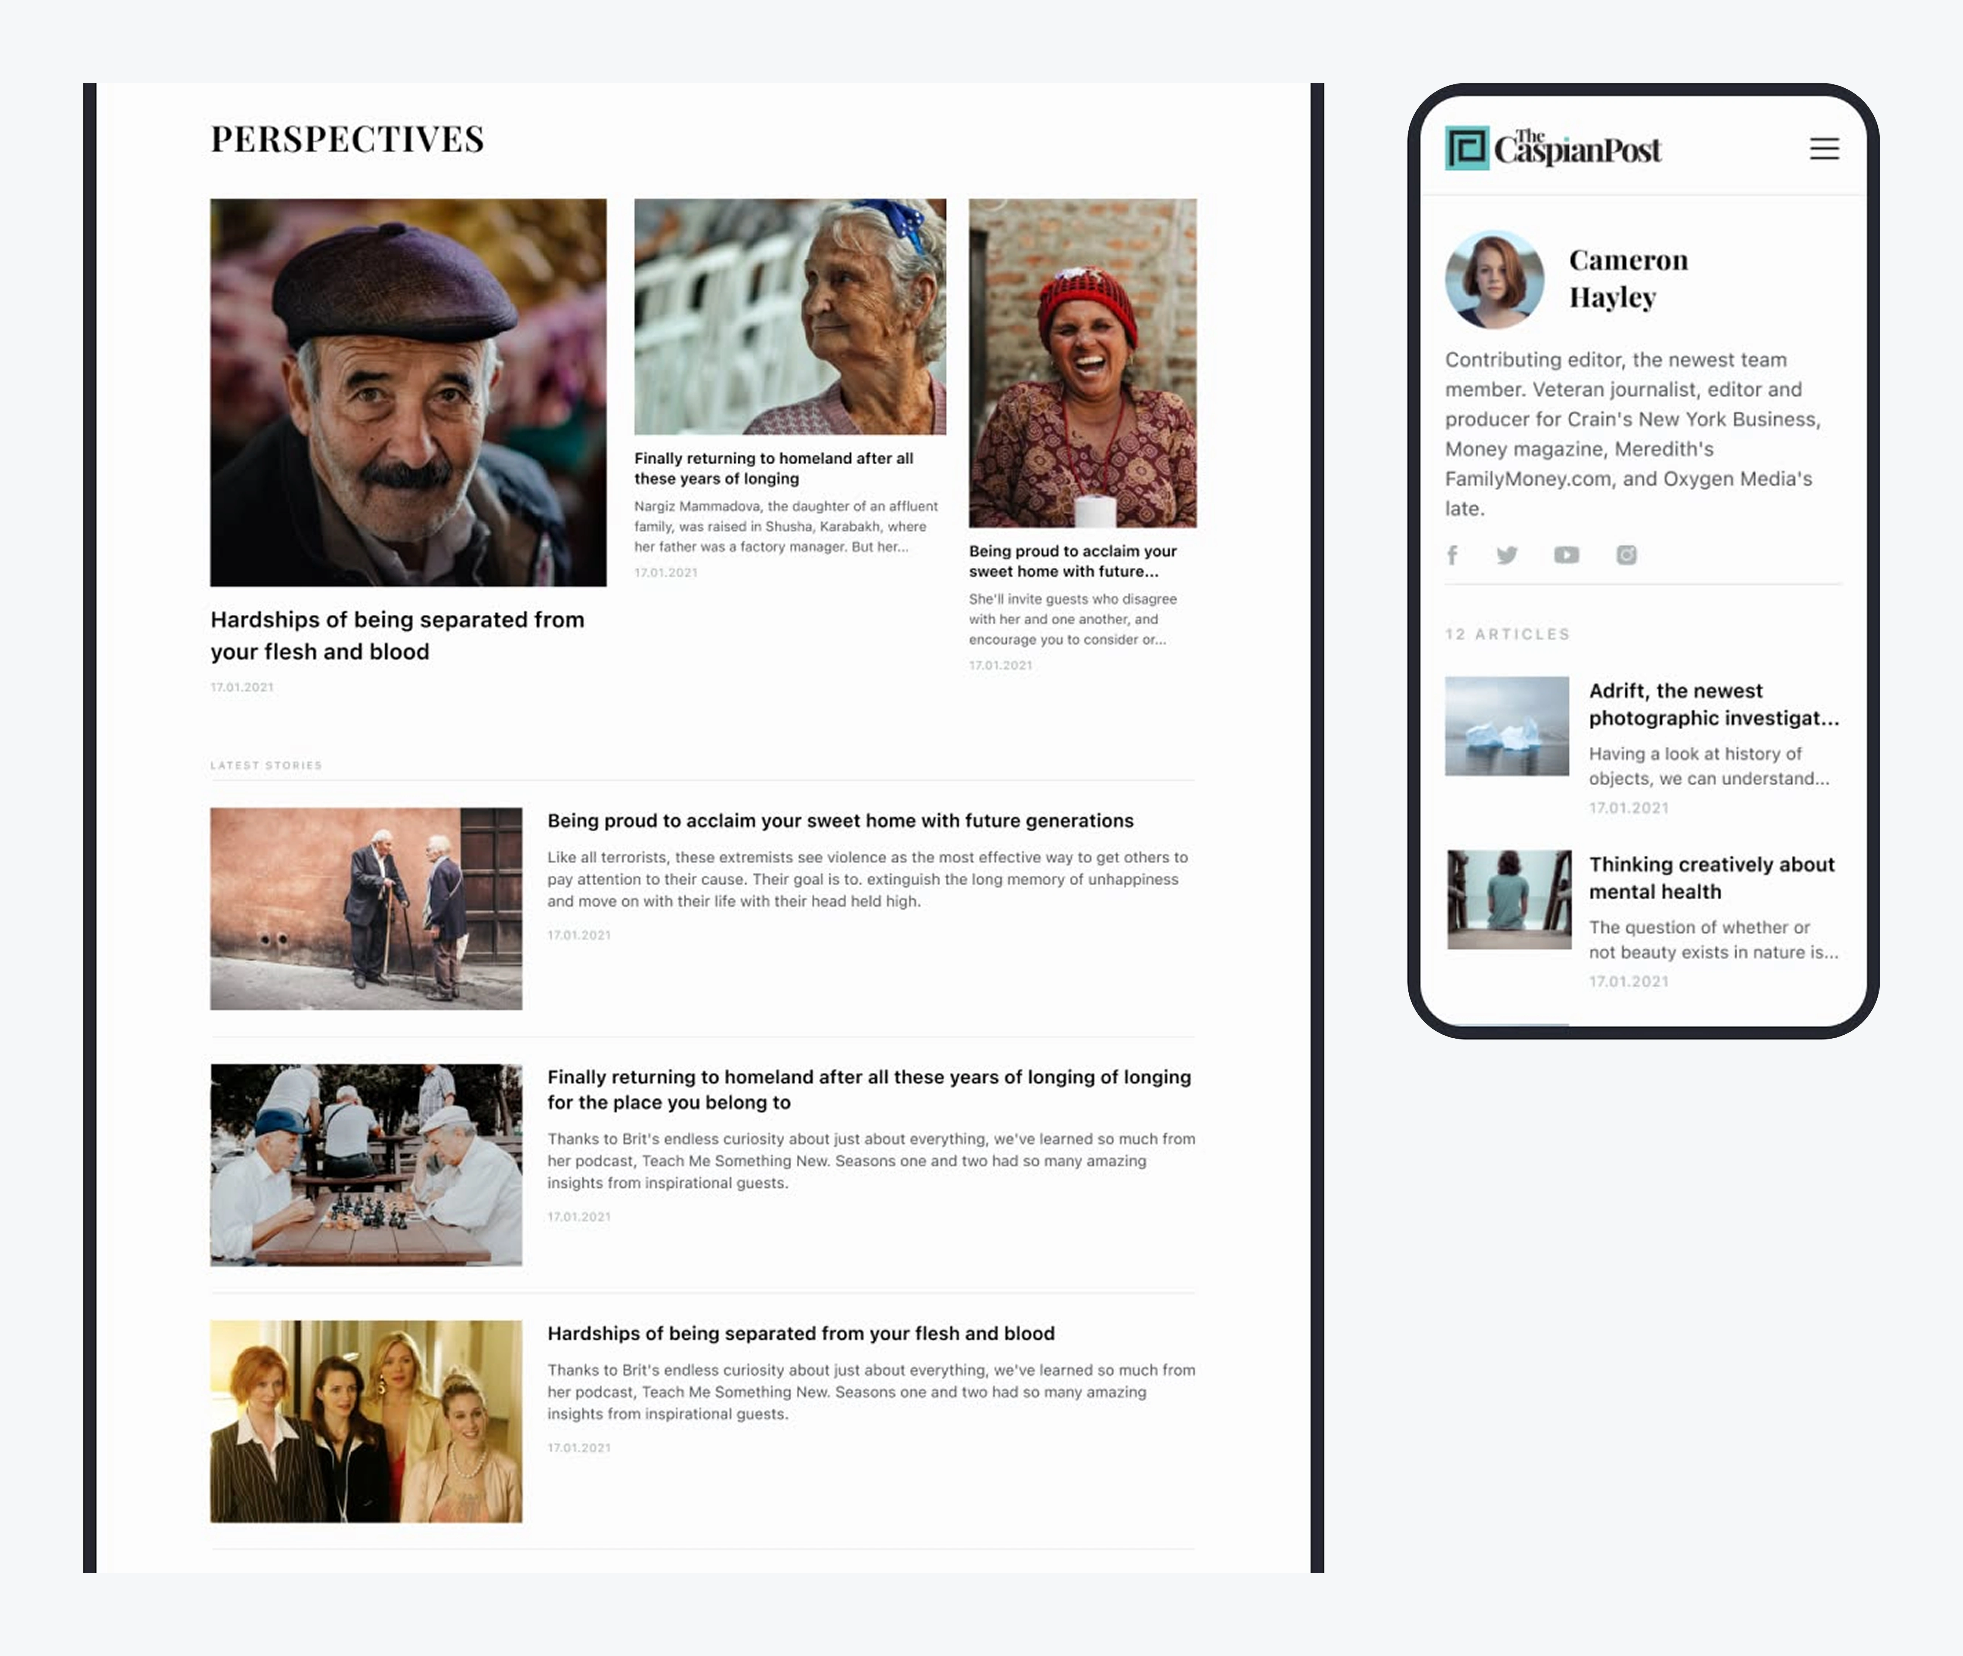Open Cameron Hayley's Twitter icon
The width and height of the screenshot is (1963, 1656).
1507,555
